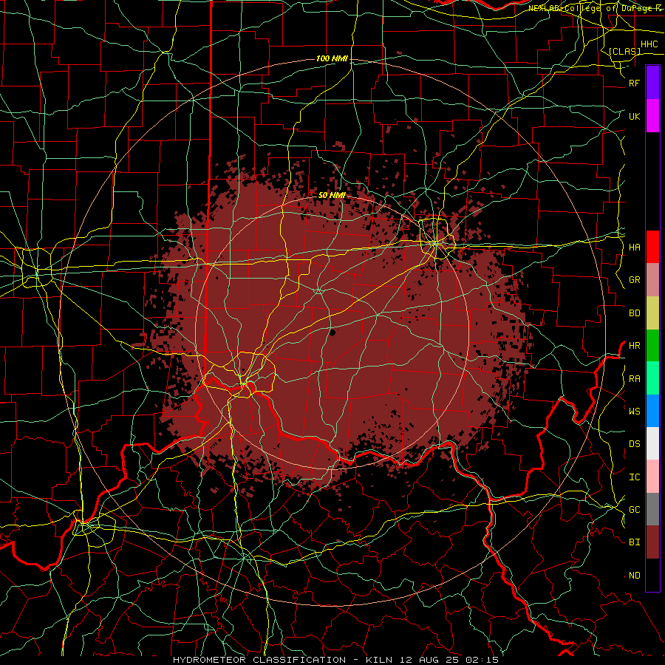
Task: Click the BD label in the legend
Action: point(634,313)
